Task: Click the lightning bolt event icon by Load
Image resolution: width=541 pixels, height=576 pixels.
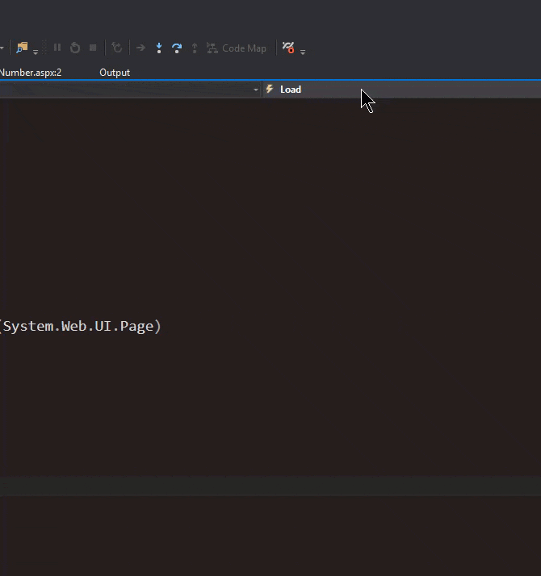Action: pyautogui.click(x=270, y=90)
